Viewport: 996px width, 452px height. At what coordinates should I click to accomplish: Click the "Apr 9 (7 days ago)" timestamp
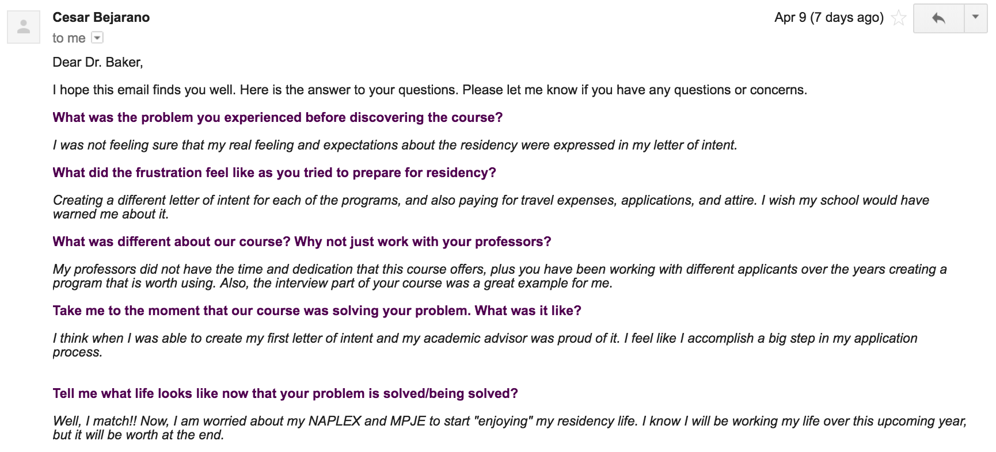(x=829, y=17)
